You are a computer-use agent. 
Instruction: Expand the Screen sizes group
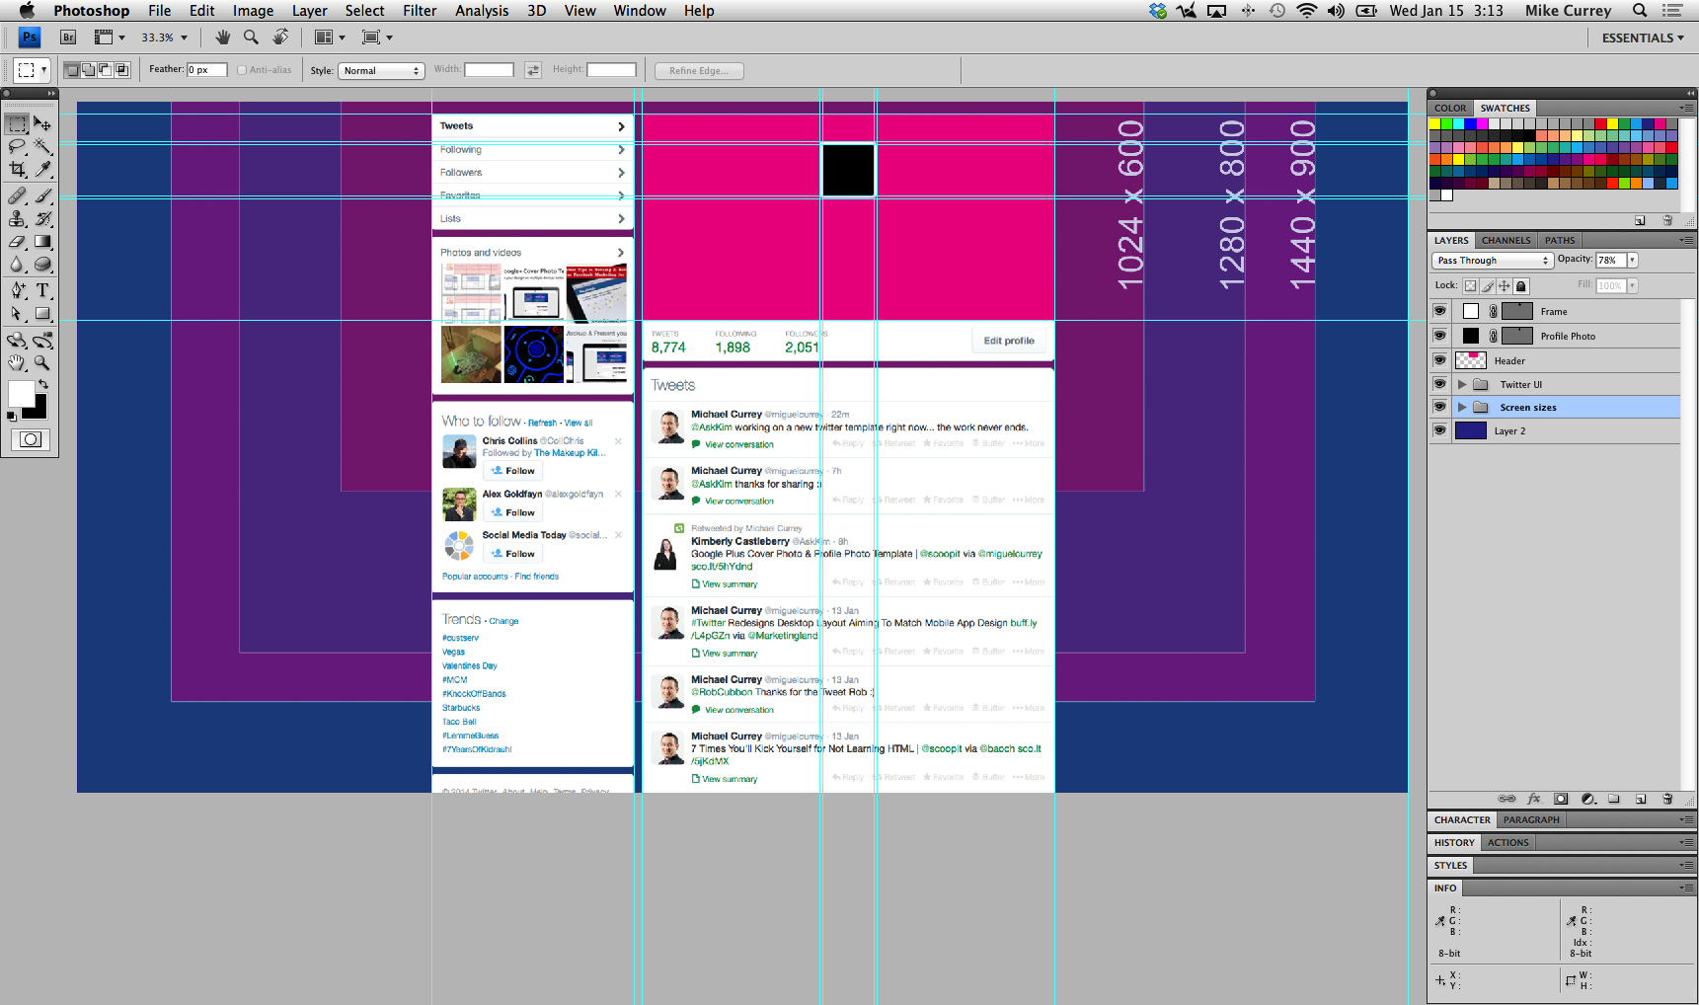tap(1462, 407)
